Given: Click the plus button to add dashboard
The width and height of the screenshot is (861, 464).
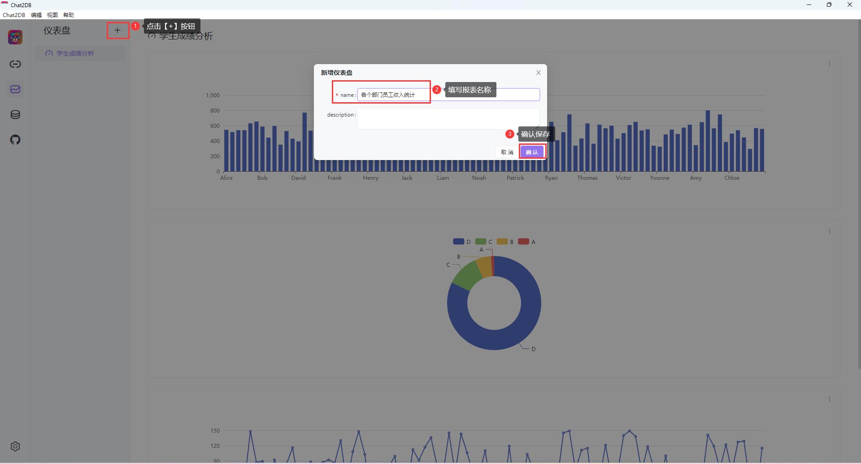Looking at the screenshot, I should [x=117, y=30].
